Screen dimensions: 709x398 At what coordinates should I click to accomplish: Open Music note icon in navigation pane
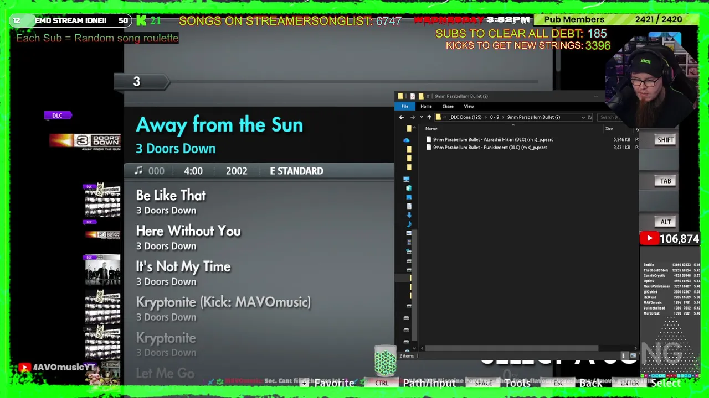coord(409,223)
